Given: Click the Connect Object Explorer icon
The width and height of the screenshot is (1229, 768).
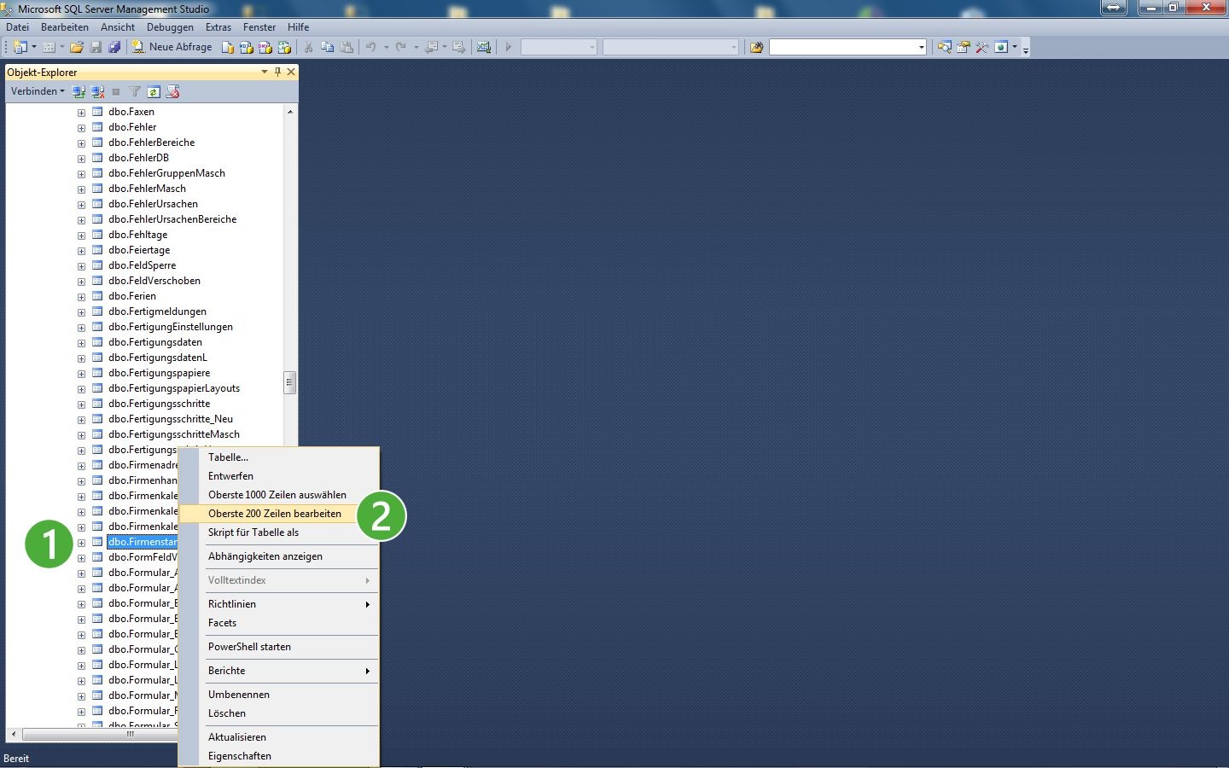Looking at the screenshot, I should (79, 91).
